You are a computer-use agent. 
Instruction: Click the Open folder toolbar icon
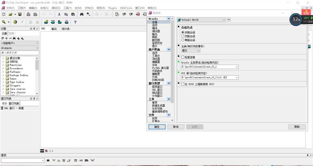11,14
